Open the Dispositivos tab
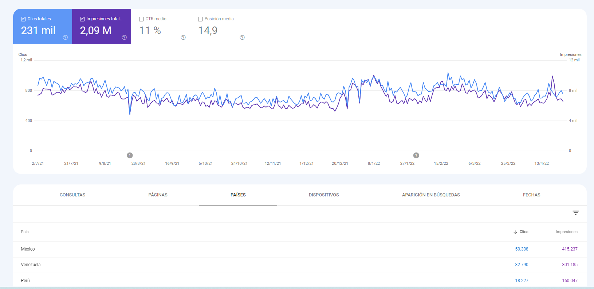Screen dimensions: 594x289 pos(324,195)
